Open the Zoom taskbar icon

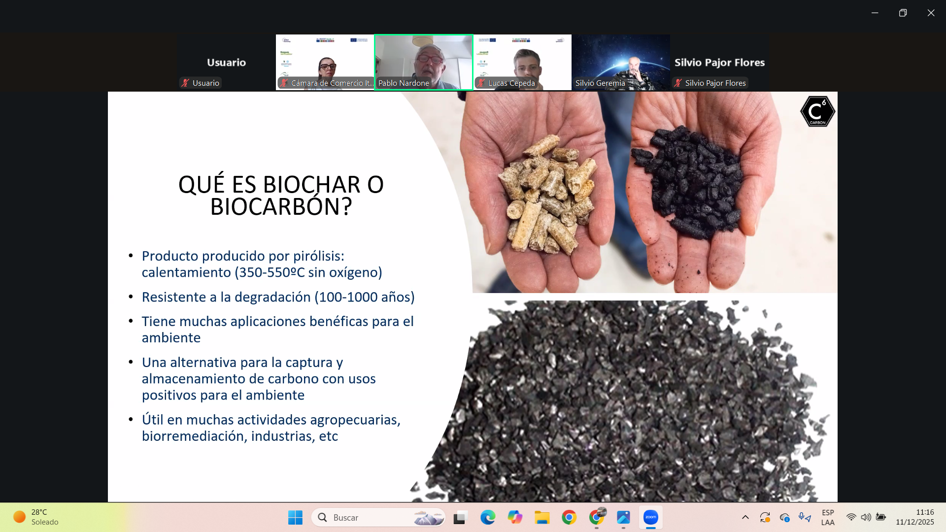(x=650, y=517)
